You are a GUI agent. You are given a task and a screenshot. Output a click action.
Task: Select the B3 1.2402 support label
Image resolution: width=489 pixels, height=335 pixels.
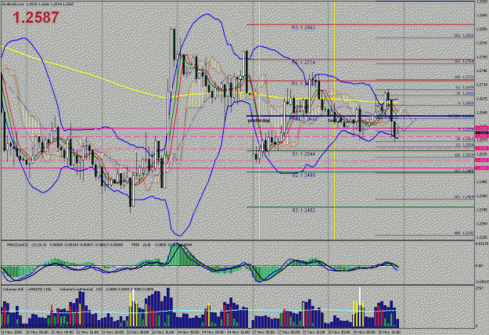304,211
